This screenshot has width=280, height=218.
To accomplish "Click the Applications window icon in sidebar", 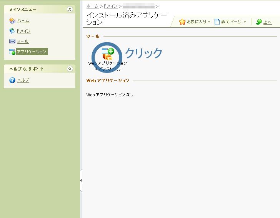I will [12, 52].
